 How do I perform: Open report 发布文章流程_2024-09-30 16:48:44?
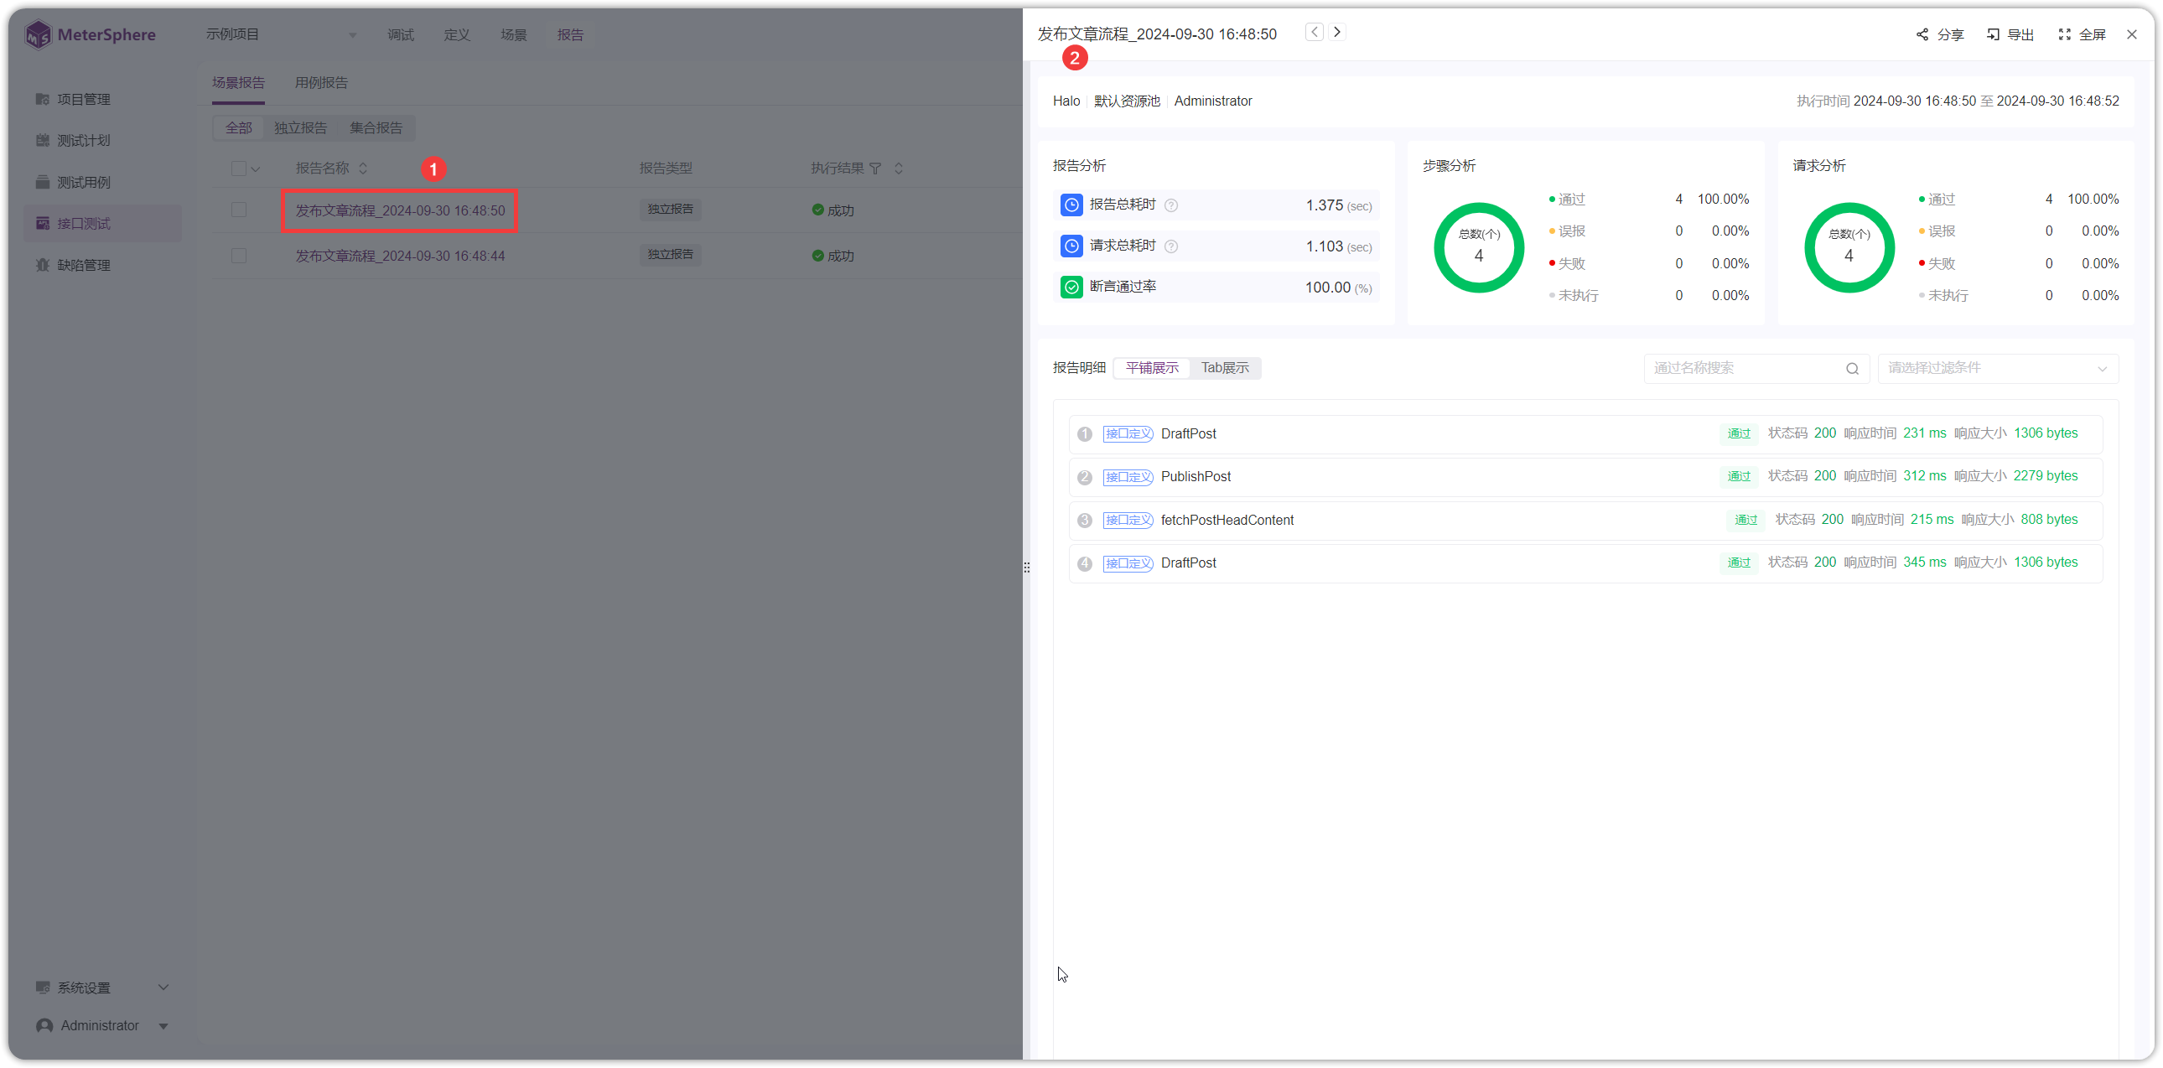click(x=400, y=256)
